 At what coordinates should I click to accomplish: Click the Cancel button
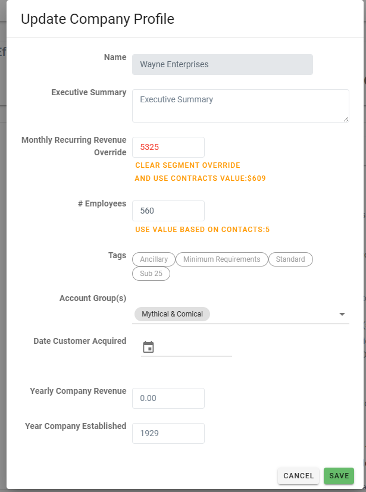click(x=299, y=476)
